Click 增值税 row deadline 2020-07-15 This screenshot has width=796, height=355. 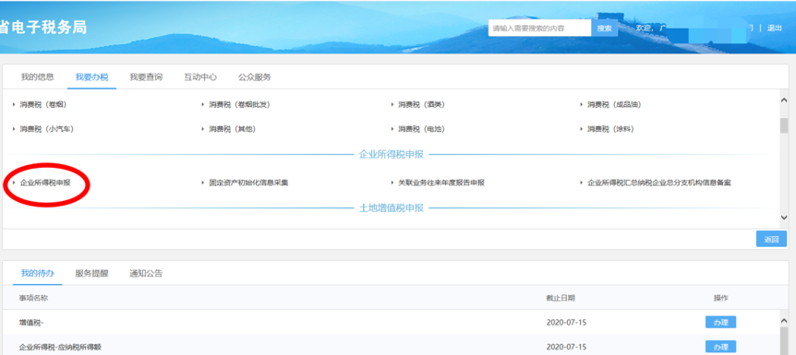pyautogui.click(x=567, y=323)
